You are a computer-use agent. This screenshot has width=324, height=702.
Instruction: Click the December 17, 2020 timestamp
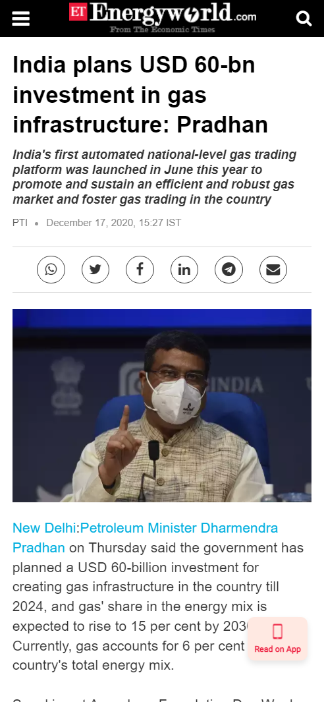click(114, 223)
